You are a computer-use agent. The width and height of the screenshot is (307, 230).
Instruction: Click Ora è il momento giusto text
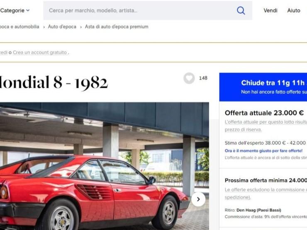(263, 151)
